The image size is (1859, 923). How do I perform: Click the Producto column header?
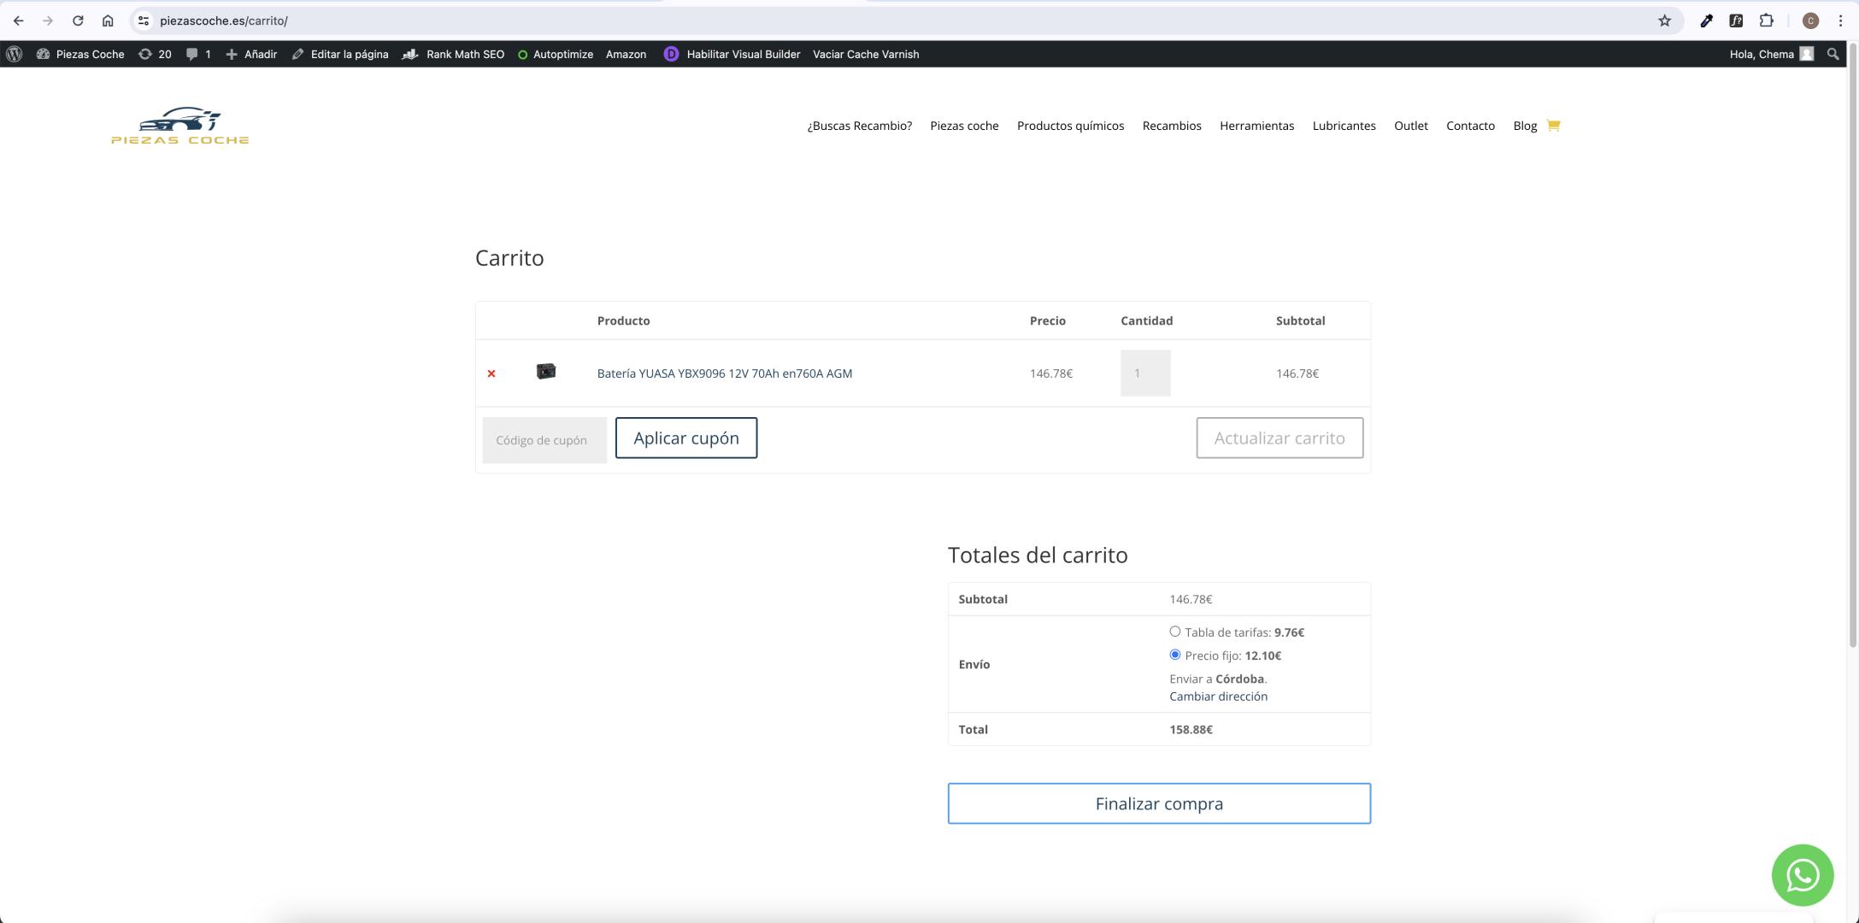(623, 320)
